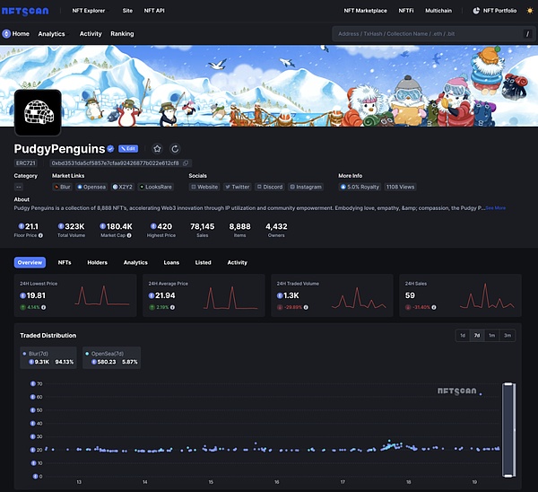The image size is (538, 492).
Task: Switch to the Holders tab
Action: 97,262
